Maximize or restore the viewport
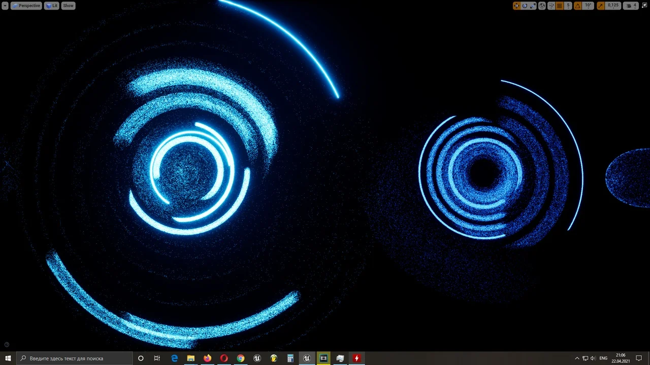This screenshot has height=365, width=650. [645, 6]
